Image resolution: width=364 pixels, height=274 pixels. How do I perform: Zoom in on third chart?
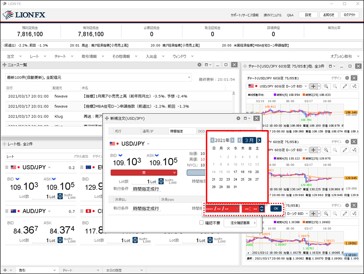tap(326, 214)
